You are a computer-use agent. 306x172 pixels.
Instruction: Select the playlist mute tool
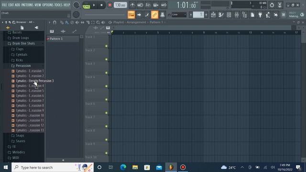point(77,22)
